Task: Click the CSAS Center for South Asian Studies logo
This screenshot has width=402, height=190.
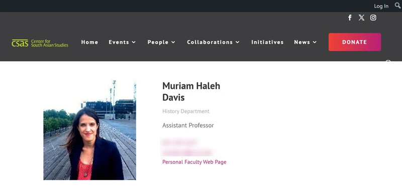Action: (40, 43)
